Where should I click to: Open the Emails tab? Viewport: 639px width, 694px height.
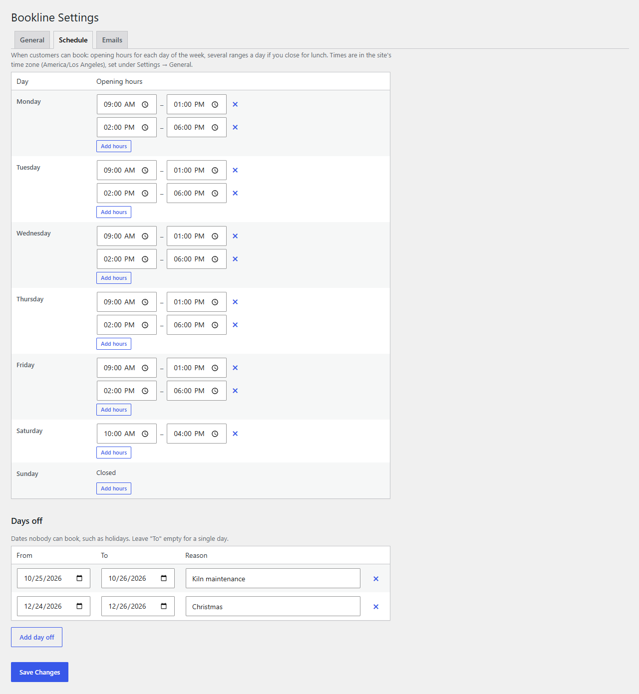(x=112, y=40)
